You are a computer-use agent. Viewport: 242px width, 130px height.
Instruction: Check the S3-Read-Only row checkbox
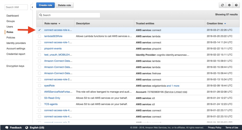(x=40, y=98)
